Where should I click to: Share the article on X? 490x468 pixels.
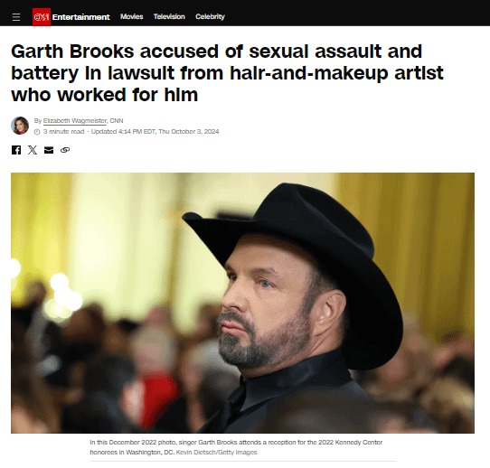[x=33, y=150]
